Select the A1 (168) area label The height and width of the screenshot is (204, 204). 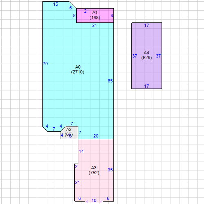95,15
